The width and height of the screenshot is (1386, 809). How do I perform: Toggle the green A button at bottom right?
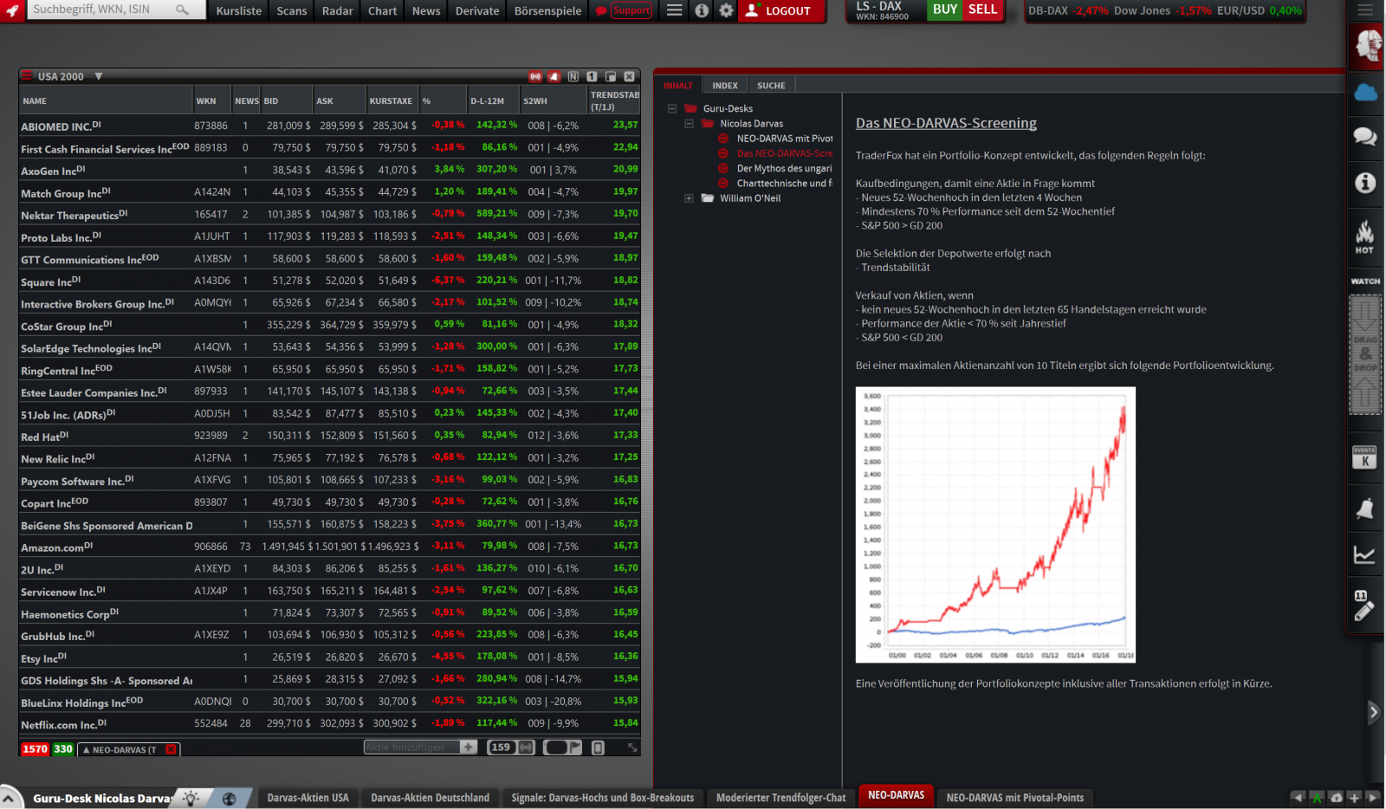[1317, 798]
